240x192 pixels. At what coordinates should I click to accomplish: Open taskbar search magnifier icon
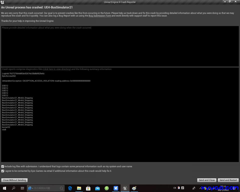[x=13, y=188]
